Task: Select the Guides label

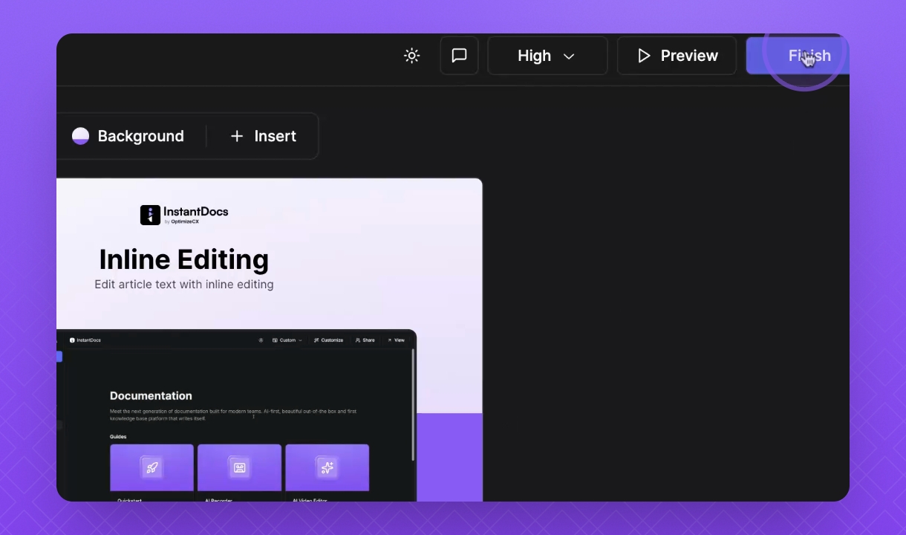Action: [x=118, y=437]
